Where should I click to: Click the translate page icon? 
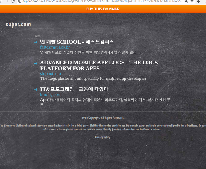coord(187,1)
